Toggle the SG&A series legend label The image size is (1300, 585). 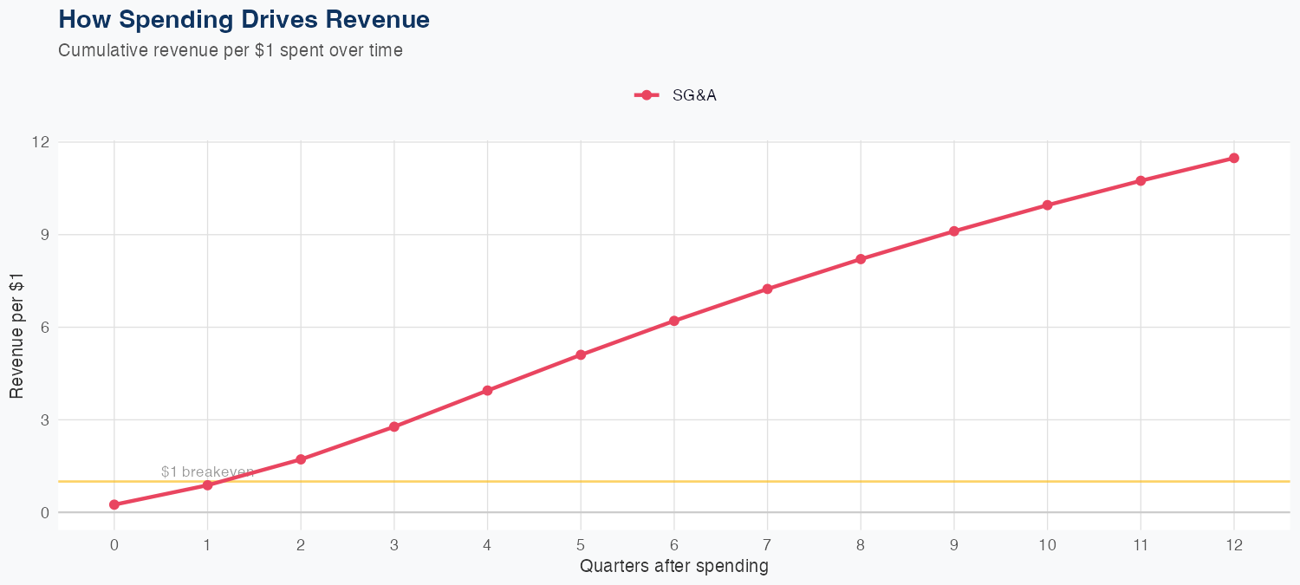[694, 95]
